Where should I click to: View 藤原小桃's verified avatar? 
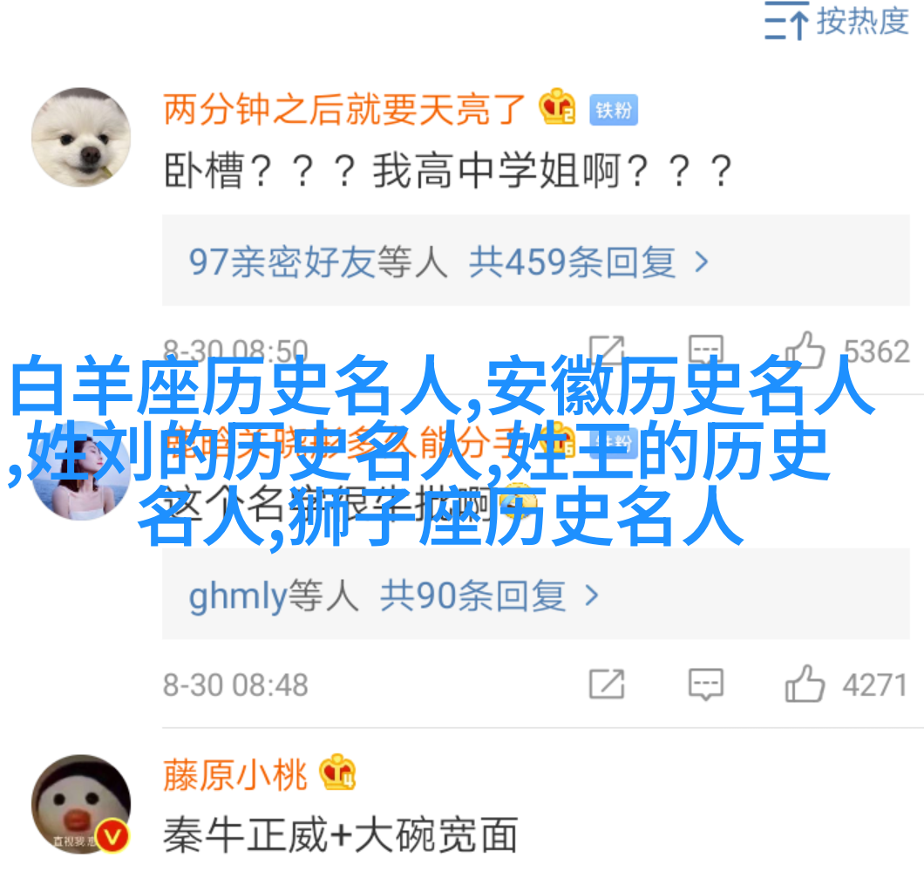[81, 804]
